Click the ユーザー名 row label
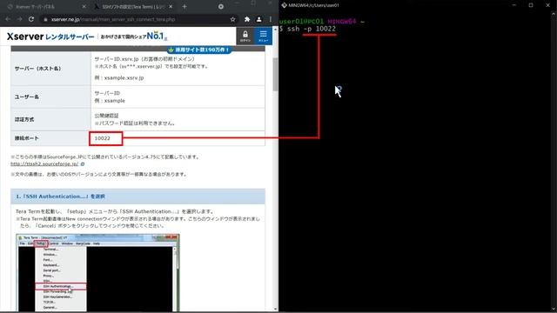This screenshot has width=557, height=313. coord(27,97)
